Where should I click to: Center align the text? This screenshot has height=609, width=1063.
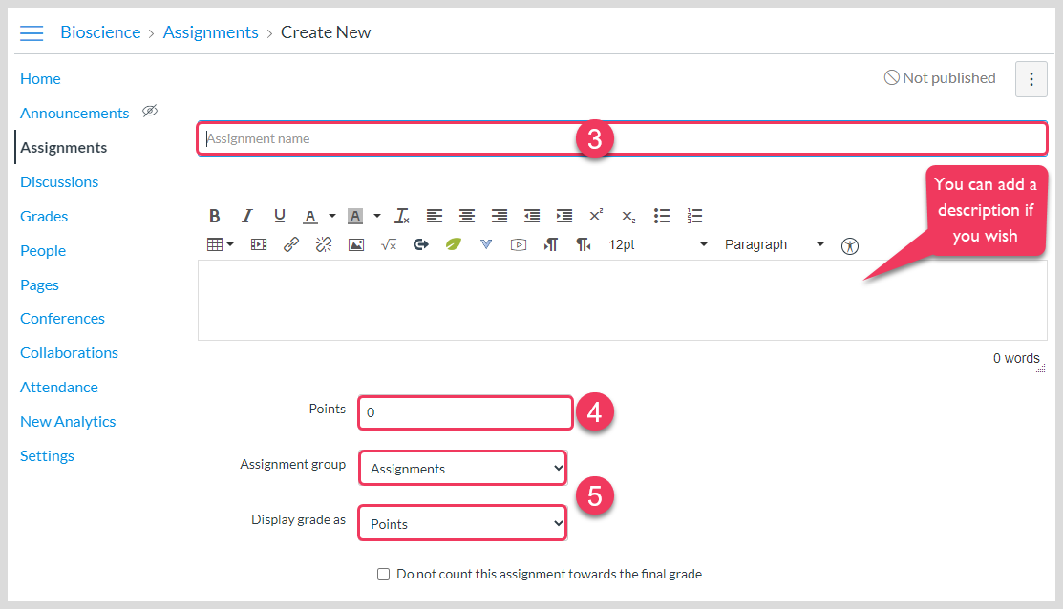pyautogui.click(x=467, y=216)
